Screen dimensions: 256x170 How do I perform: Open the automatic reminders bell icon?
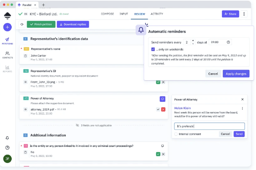pos(141,30)
